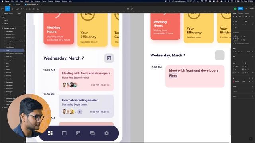
Task: Add a new file tab with plus
Action: pyautogui.click(x=41, y=4)
